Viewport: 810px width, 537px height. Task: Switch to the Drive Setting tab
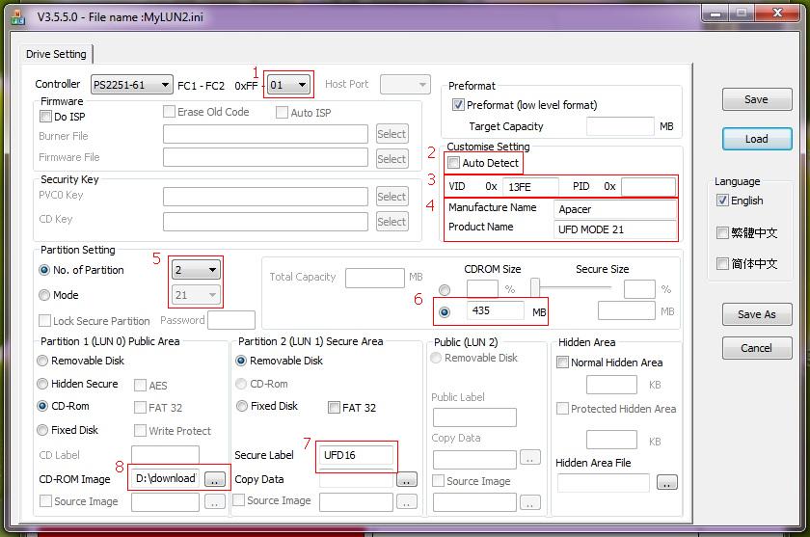point(56,54)
